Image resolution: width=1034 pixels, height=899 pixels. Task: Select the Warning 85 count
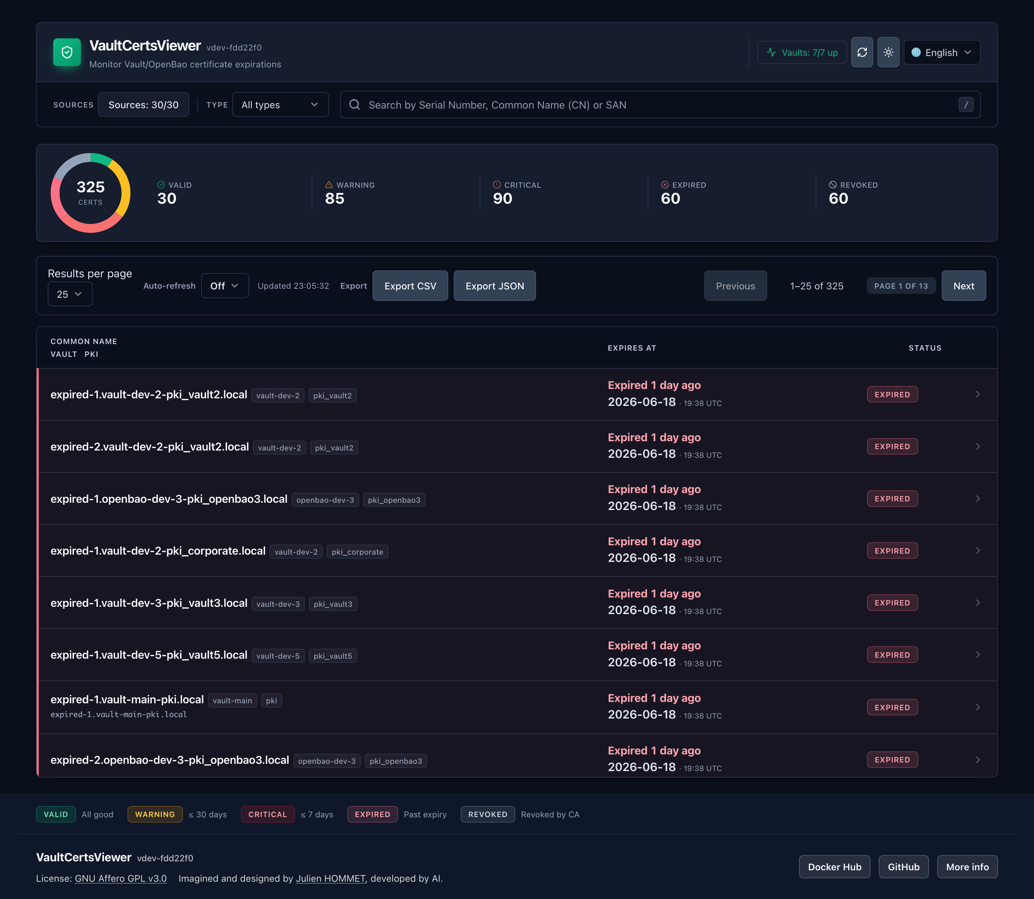coord(335,199)
